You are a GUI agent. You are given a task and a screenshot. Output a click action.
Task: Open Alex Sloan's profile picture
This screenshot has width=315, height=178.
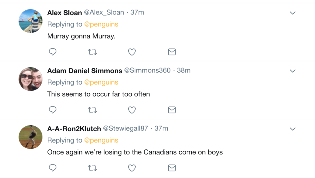click(x=30, y=21)
